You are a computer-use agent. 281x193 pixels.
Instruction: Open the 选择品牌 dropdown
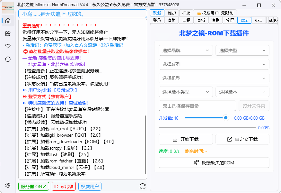coord(186,50)
